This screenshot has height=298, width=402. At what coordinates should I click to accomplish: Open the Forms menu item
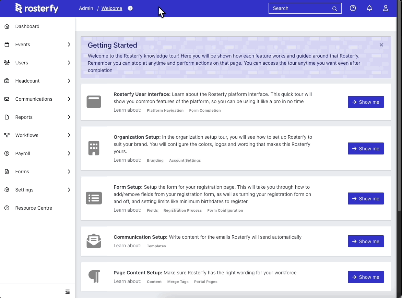(x=37, y=172)
